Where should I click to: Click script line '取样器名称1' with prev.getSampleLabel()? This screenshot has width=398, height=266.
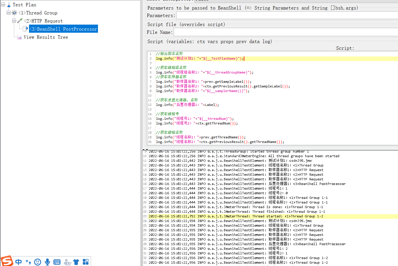pyautogui.click(x=204, y=82)
